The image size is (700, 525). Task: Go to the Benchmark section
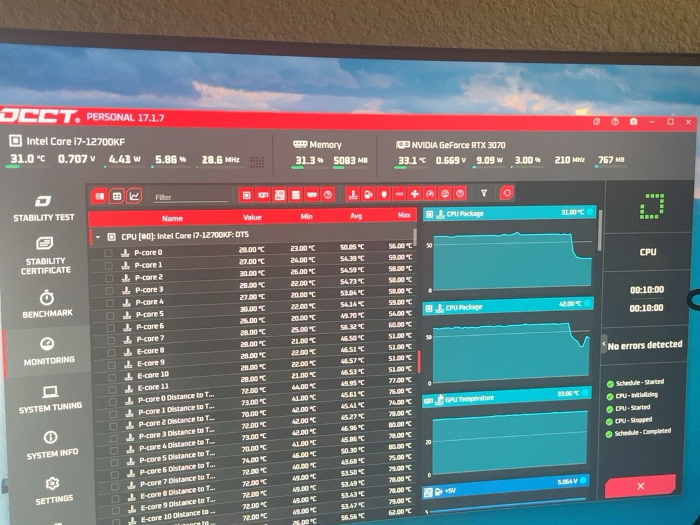47,304
